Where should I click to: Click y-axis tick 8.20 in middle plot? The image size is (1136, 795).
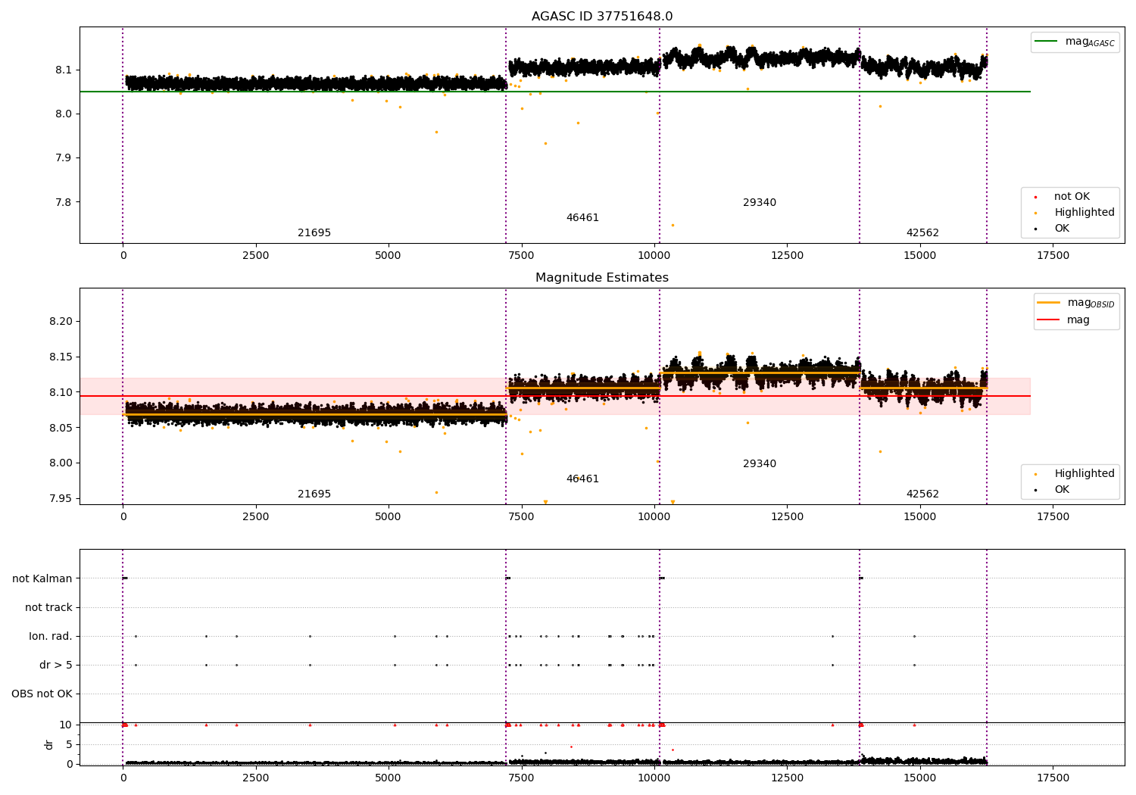click(60, 322)
